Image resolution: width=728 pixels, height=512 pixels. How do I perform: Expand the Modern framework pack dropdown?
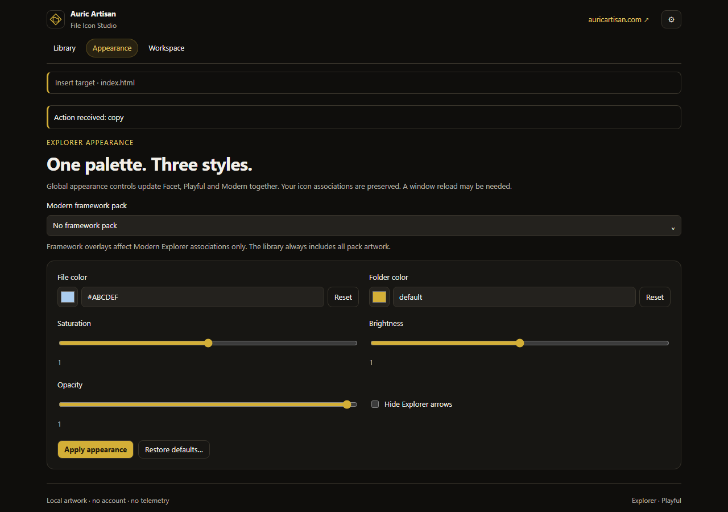click(364, 226)
